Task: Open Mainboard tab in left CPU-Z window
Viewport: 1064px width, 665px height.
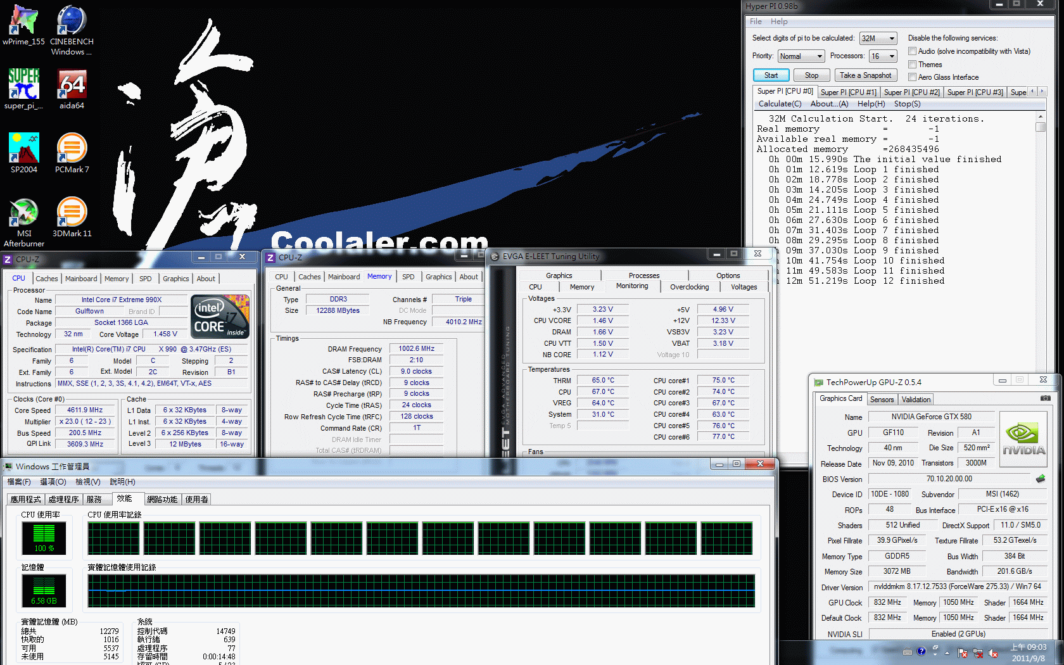Action: [x=81, y=279]
